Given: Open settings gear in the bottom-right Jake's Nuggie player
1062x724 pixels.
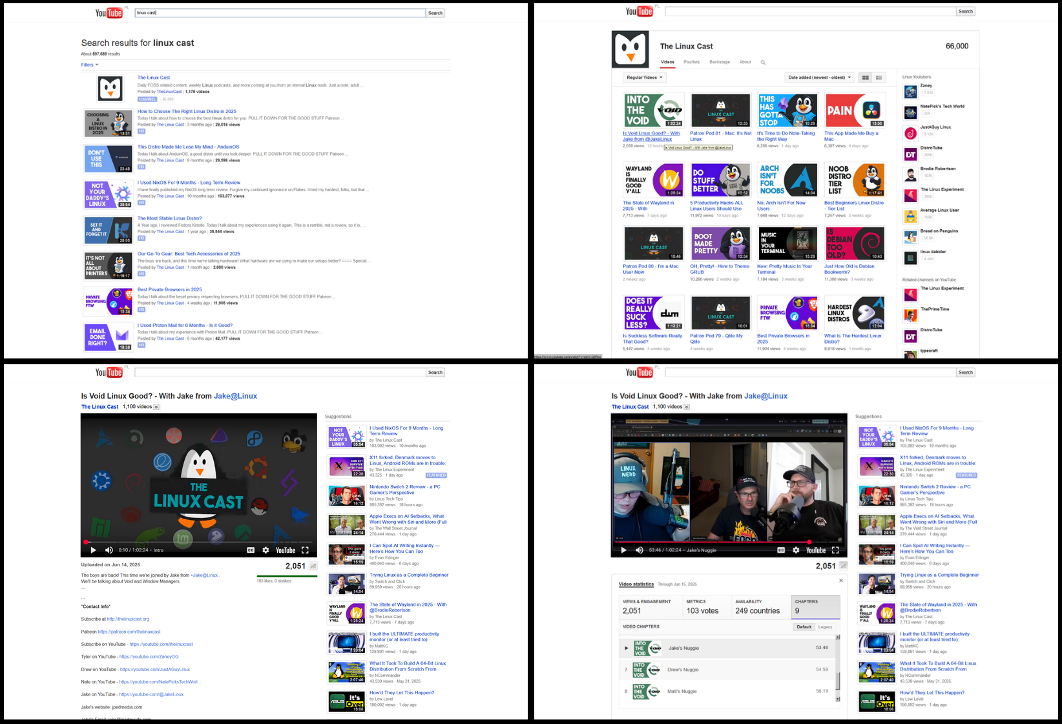Looking at the screenshot, I should tap(796, 550).
